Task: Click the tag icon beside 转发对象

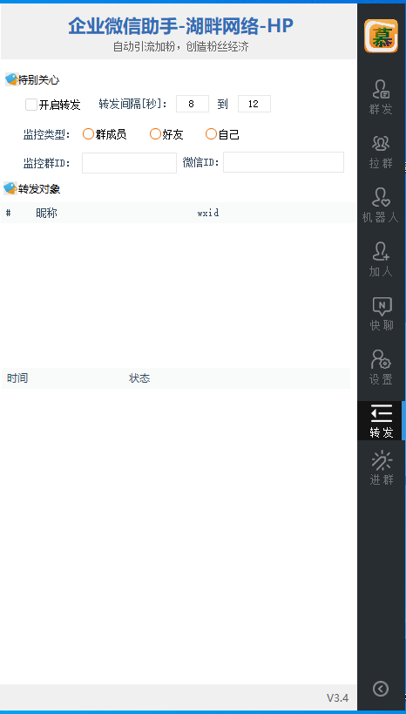Action: coord(10,188)
